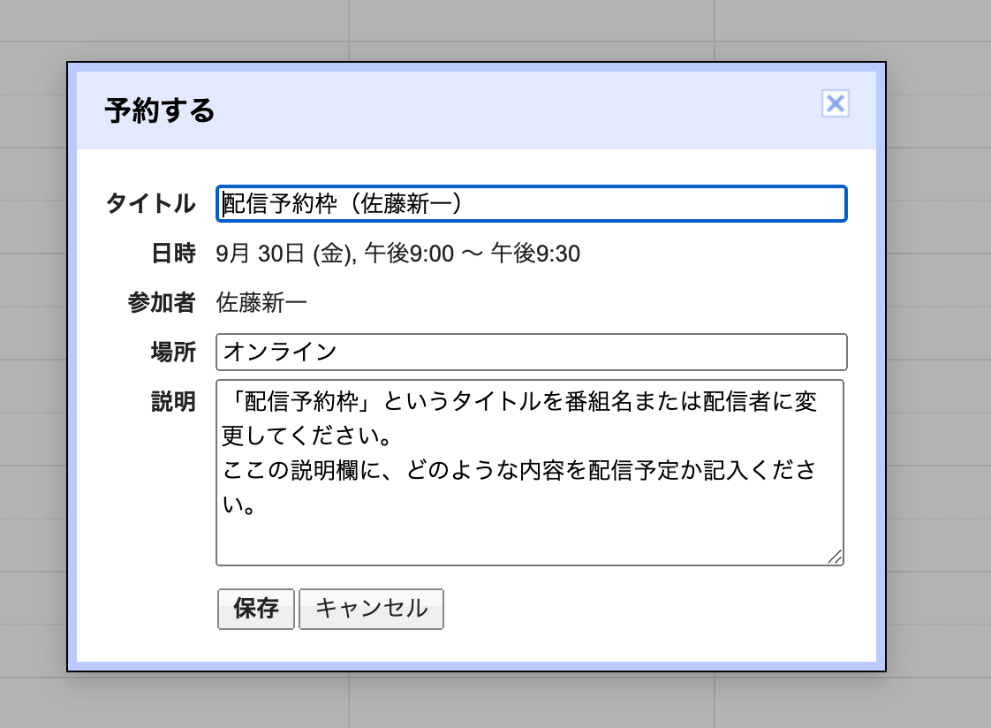Click the participant name 佐藤新一
This screenshot has height=728, width=991.
click(261, 303)
